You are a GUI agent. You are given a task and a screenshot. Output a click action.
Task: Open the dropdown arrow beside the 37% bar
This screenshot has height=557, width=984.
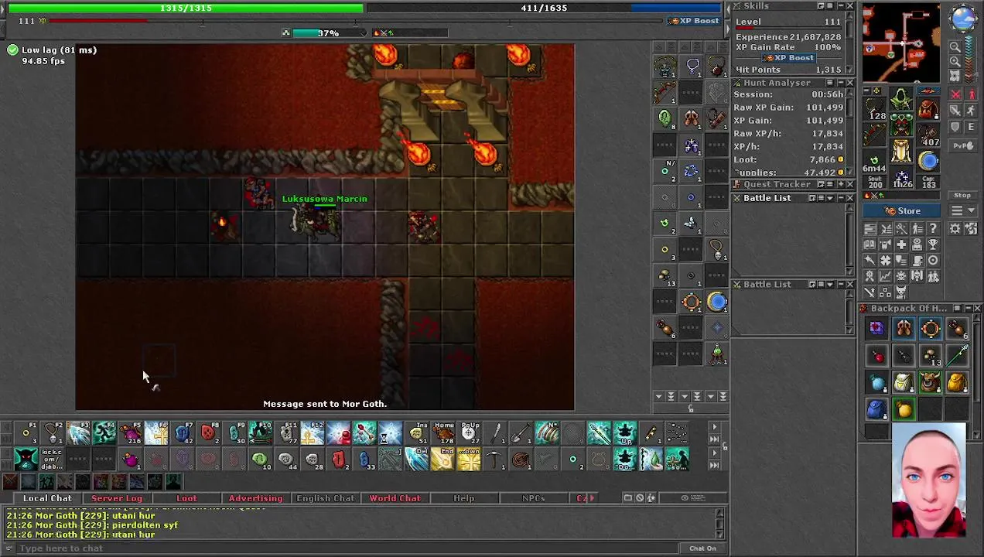(x=364, y=33)
